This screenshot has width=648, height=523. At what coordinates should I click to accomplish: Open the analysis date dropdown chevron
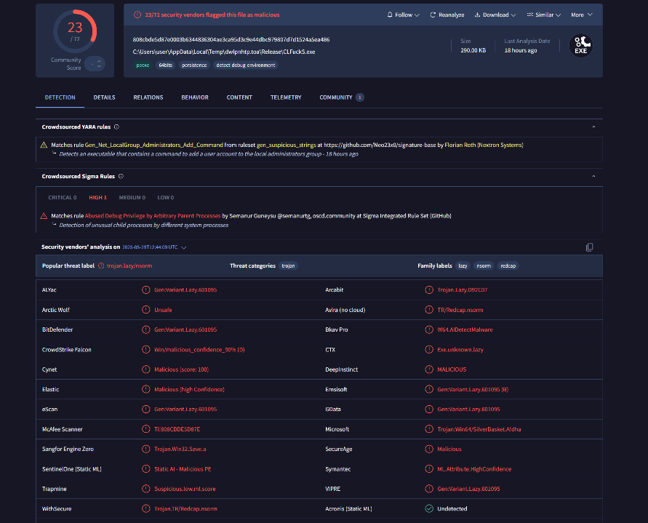tap(184, 247)
